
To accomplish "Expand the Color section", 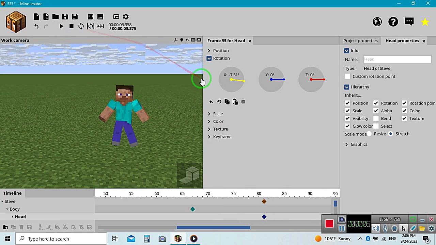I will coord(209,121).
